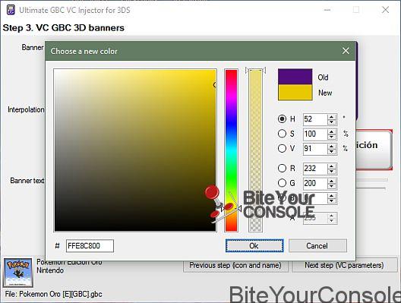
Task: Click the old purple color swatch
Action: 295,77
